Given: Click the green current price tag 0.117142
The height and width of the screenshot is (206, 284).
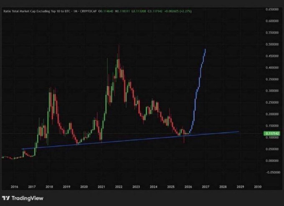Looking at the screenshot, I should pyautogui.click(x=272, y=133).
